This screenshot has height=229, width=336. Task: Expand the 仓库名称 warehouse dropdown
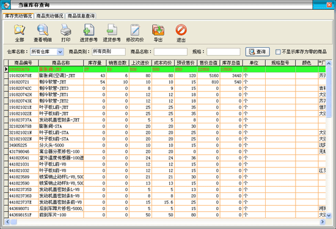60,52
